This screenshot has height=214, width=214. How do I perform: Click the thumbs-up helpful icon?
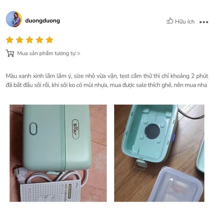point(170,21)
